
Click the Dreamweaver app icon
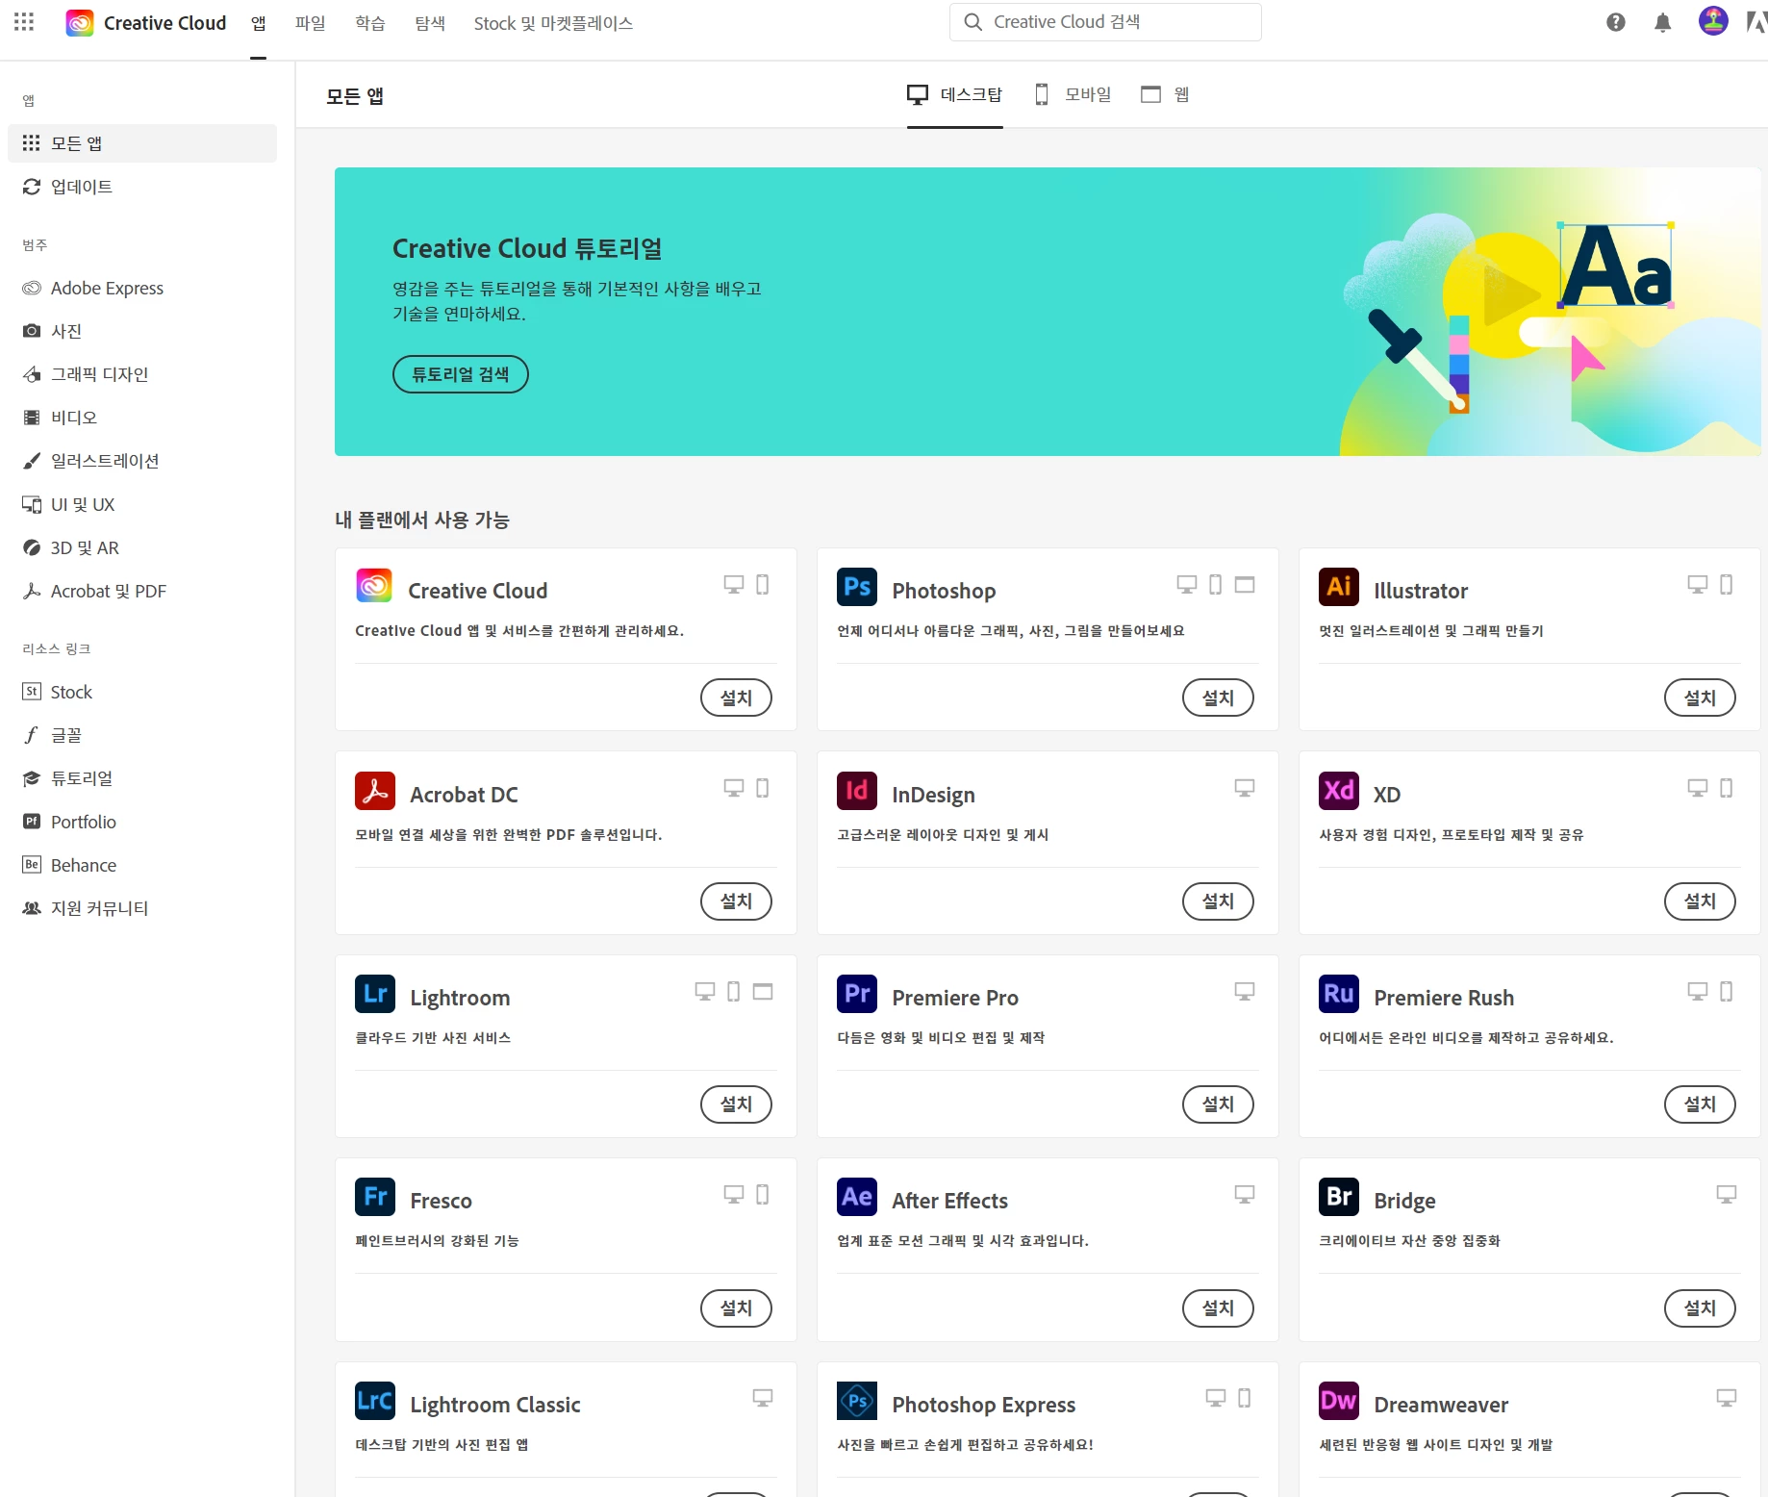point(1339,1401)
